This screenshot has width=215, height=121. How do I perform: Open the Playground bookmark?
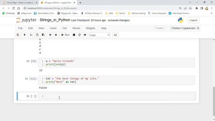click(68, 13)
